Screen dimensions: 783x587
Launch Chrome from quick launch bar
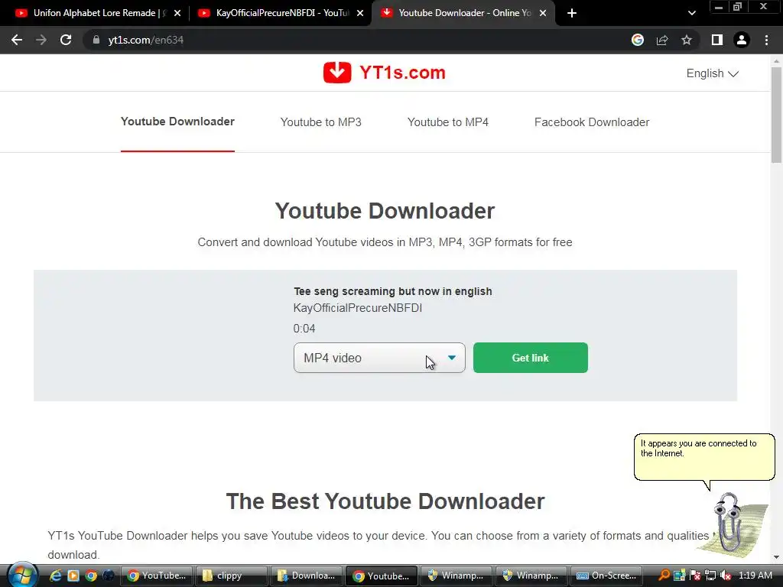click(91, 576)
